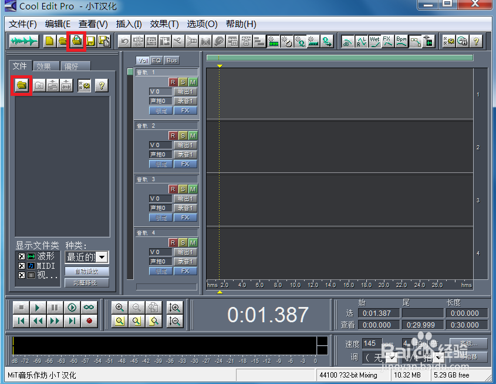Click open session folder icon in toolbar
Image resolution: width=496 pixels, height=384 pixels.
[x=63, y=41]
